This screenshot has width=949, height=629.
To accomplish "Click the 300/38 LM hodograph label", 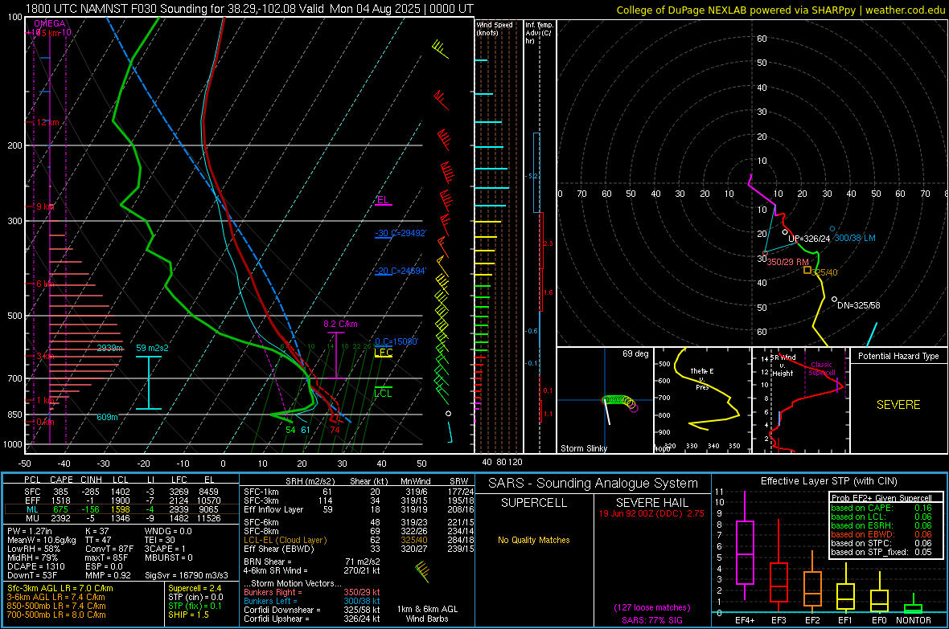I will click(855, 239).
